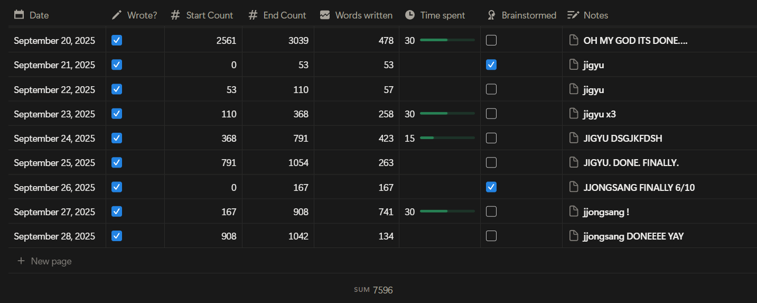Screen dimensions: 757x303
Task: Open the SUM 7596 calculation menu
Action: pyautogui.click(x=373, y=290)
